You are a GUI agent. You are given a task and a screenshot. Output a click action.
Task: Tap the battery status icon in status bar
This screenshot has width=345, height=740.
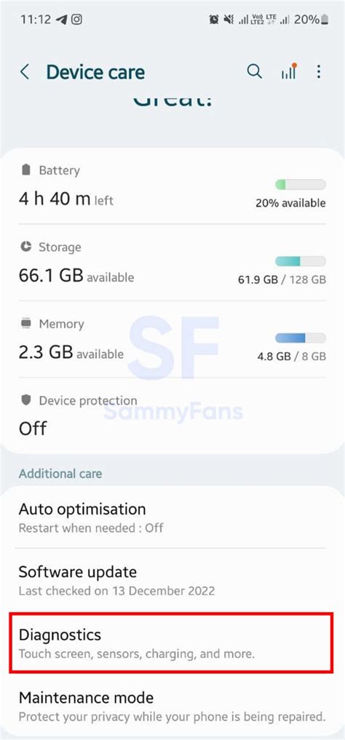click(325, 20)
